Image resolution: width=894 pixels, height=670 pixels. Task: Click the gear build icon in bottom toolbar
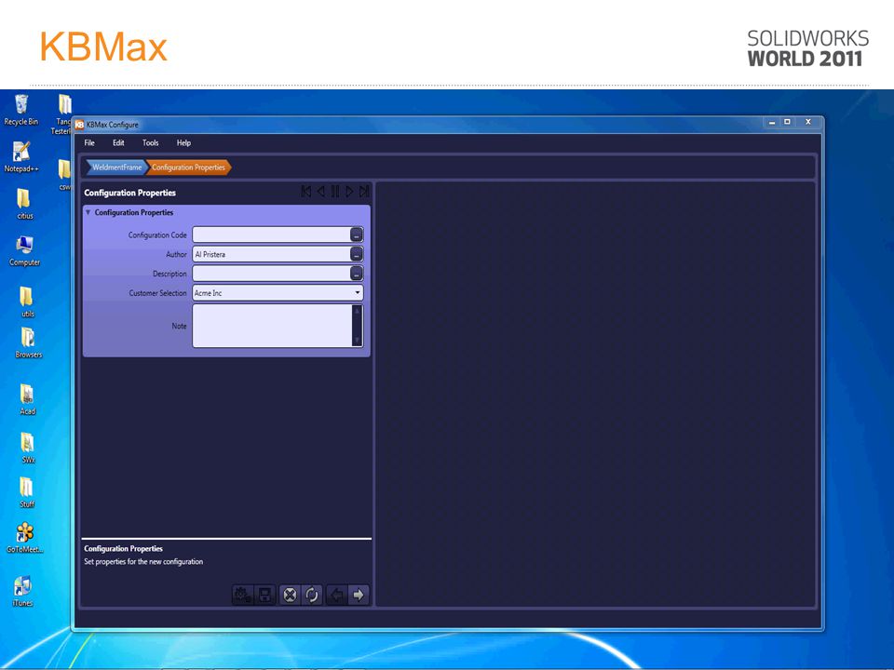pyautogui.click(x=243, y=596)
